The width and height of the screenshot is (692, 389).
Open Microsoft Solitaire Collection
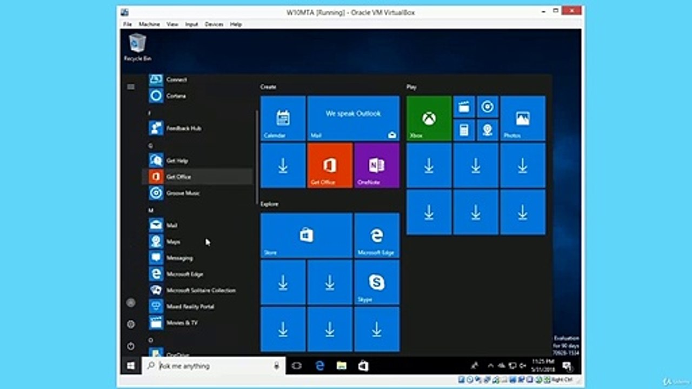pos(197,290)
